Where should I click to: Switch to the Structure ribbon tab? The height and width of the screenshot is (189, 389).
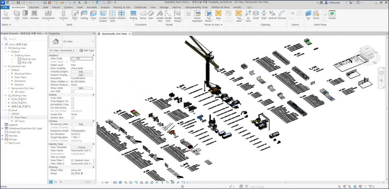tap(34, 7)
